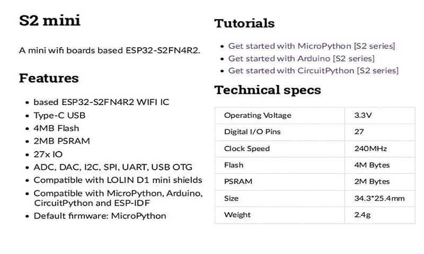Open Get started with Arduino link

[301, 58]
